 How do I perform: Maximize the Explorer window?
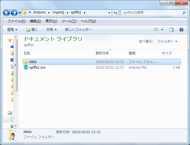(171, 3)
